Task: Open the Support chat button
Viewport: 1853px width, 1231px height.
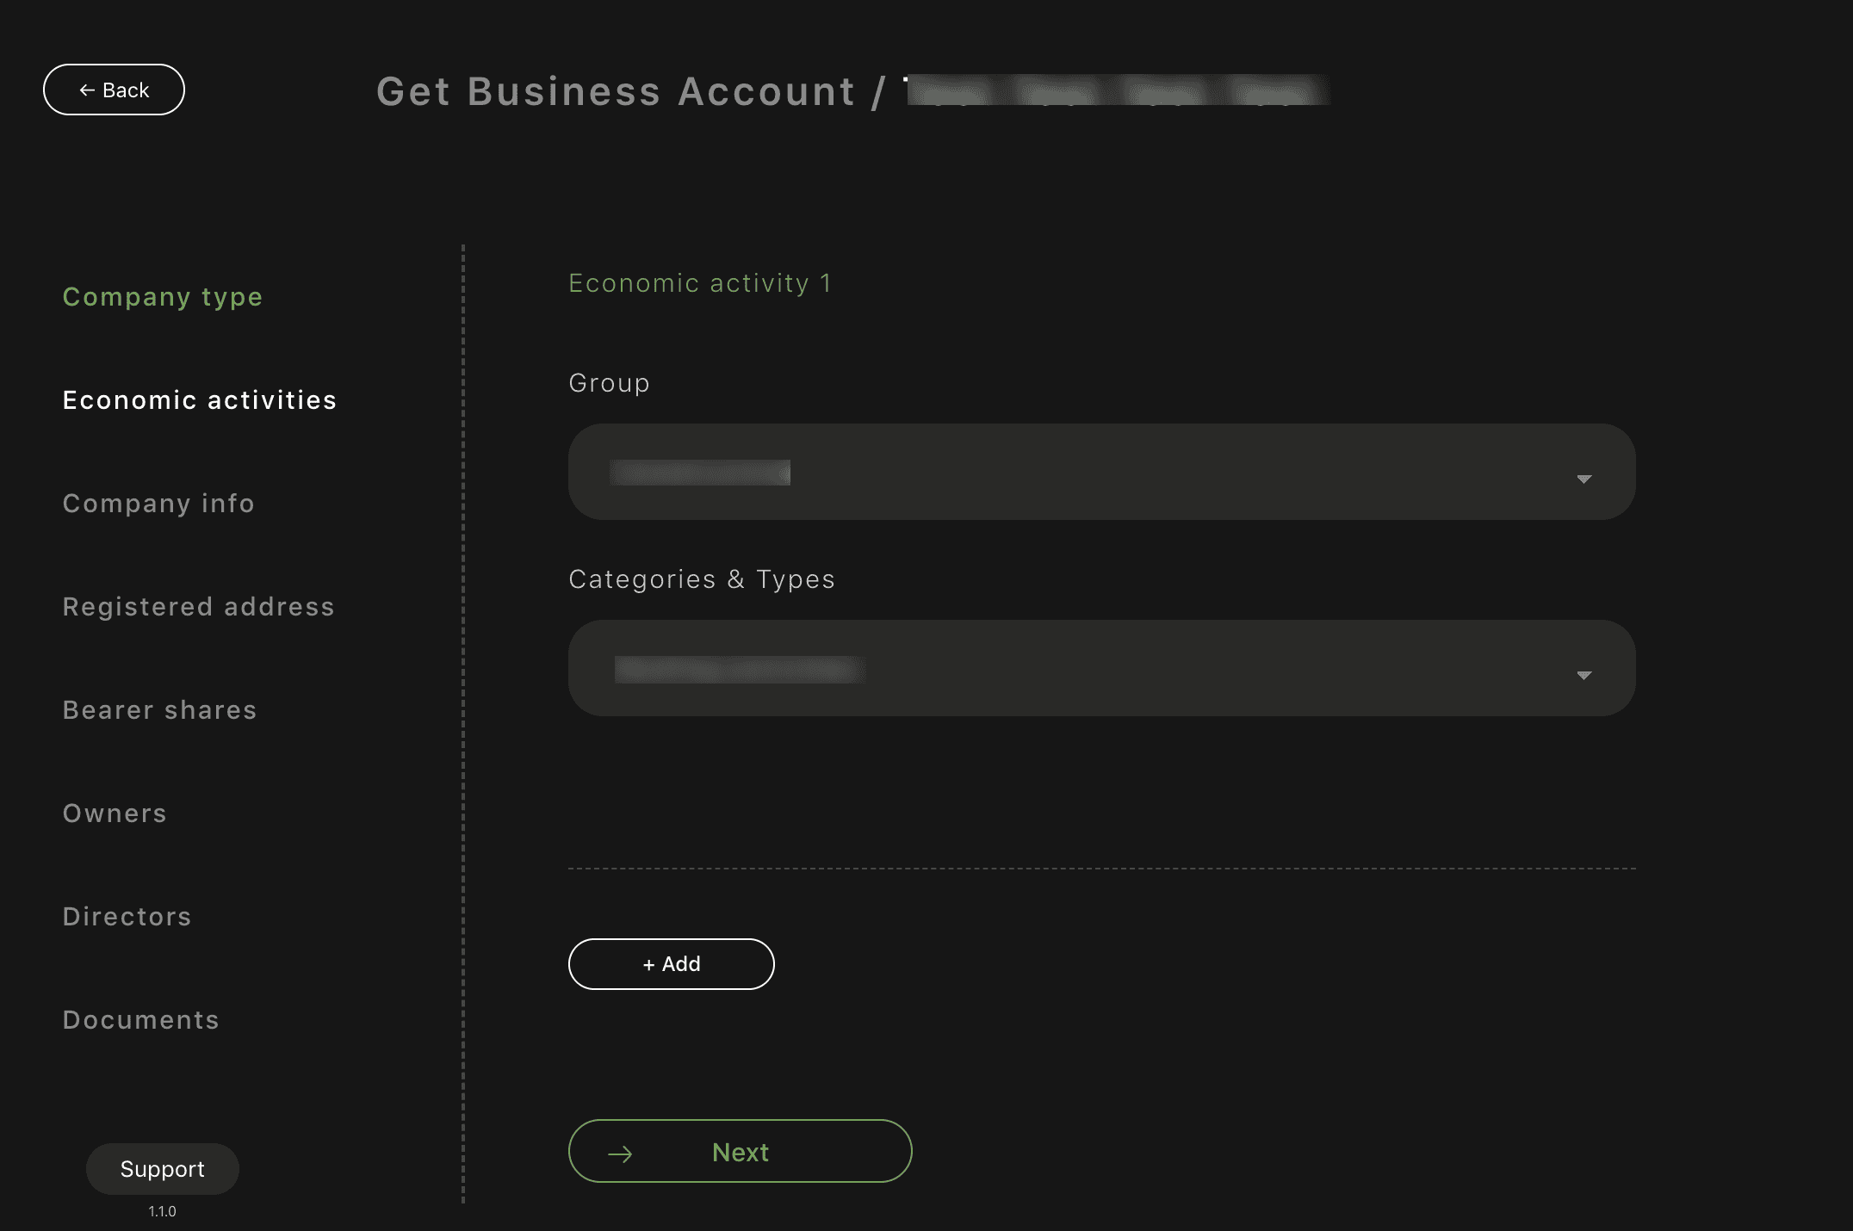Action: (x=163, y=1169)
